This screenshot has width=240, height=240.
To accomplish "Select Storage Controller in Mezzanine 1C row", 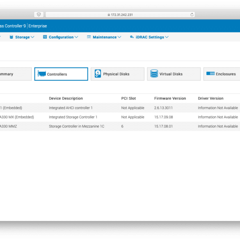I will pyautogui.click(x=120, y=126).
